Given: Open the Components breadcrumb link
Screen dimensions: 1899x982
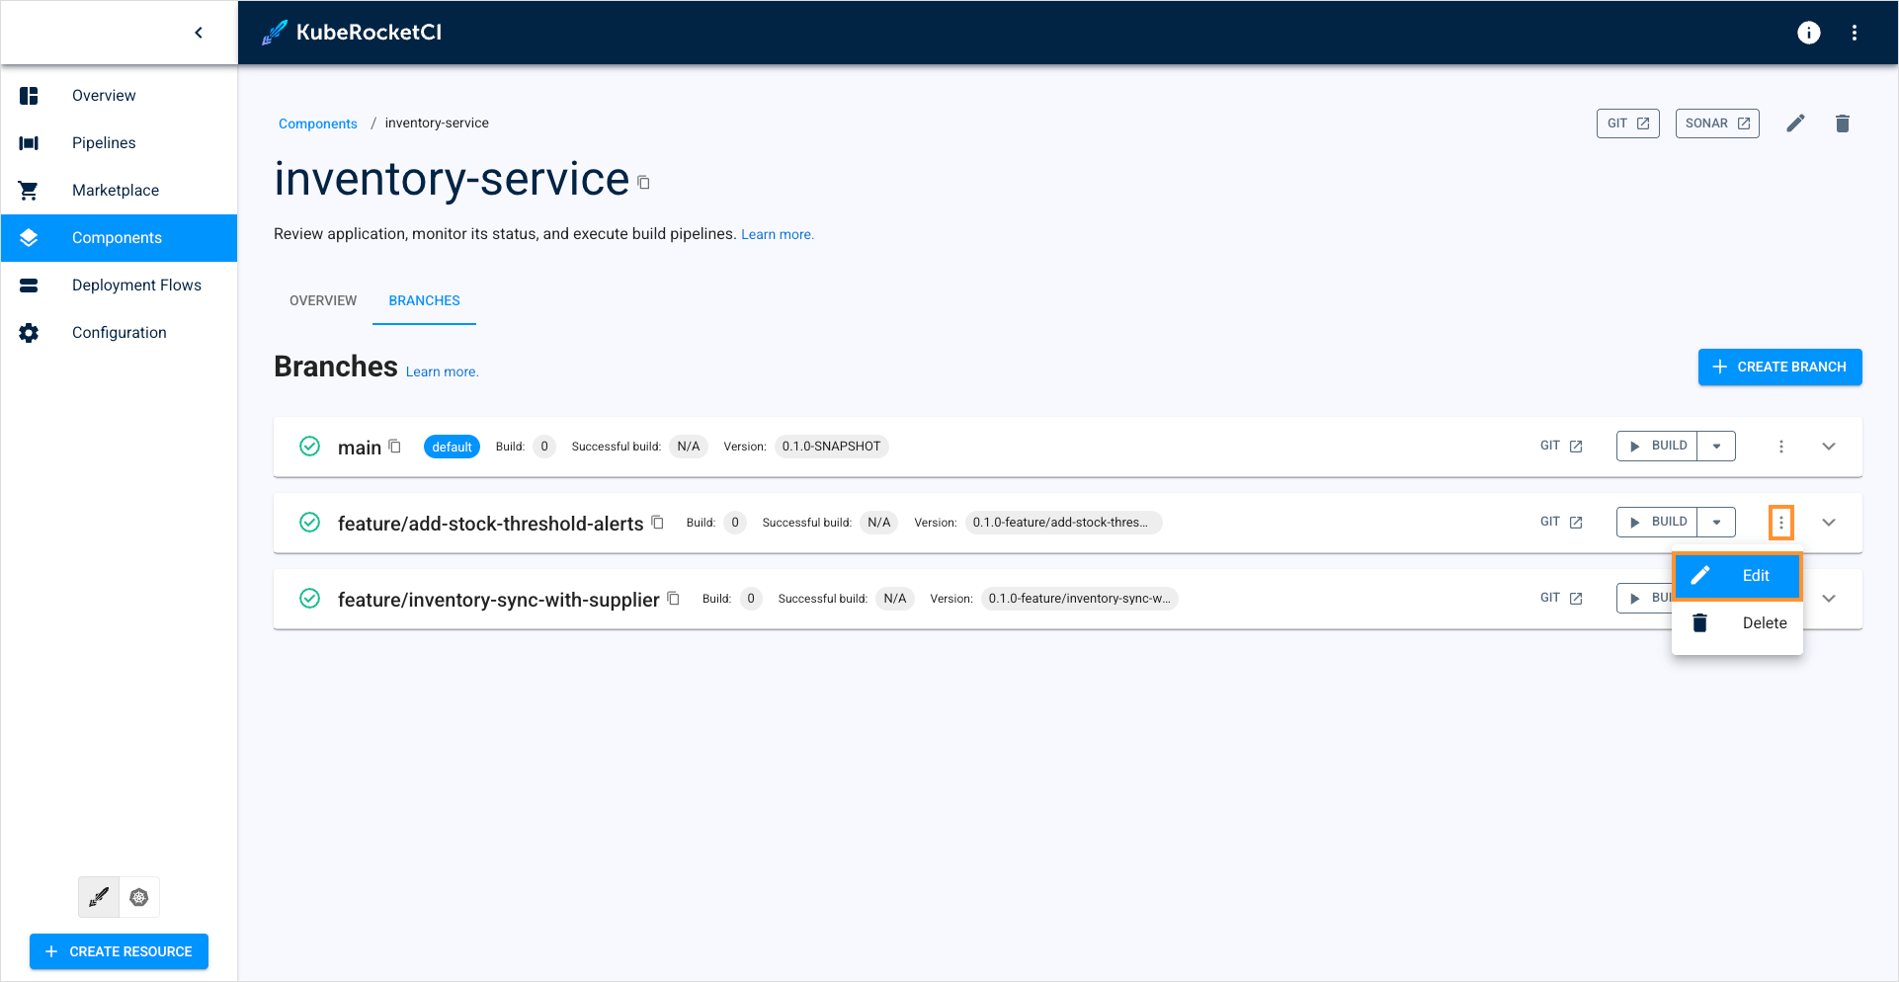Looking at the screenshot, I should 317,123.
